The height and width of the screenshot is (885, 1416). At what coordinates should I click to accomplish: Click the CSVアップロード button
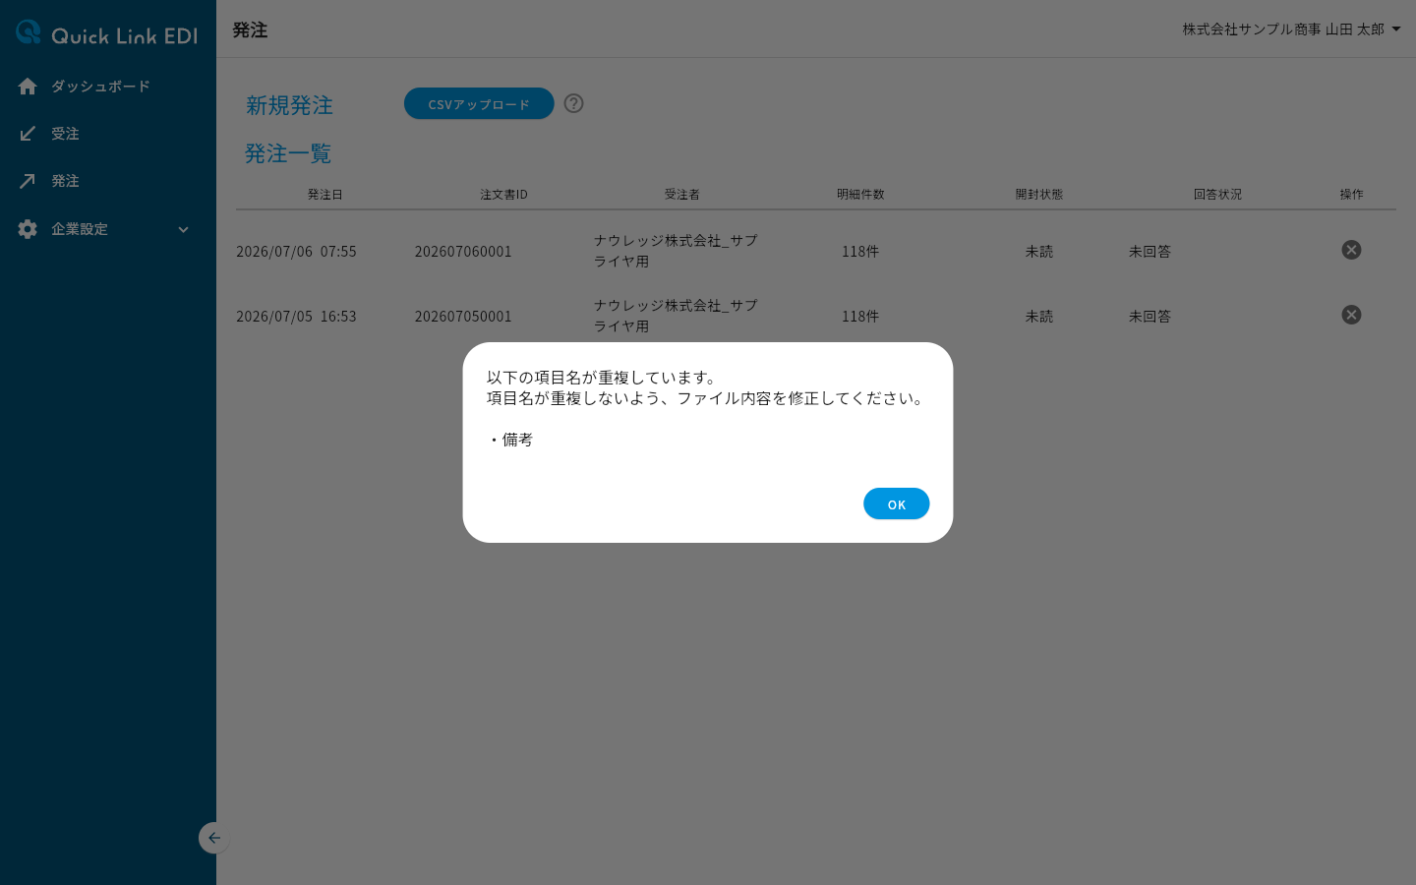pos(479,103)
